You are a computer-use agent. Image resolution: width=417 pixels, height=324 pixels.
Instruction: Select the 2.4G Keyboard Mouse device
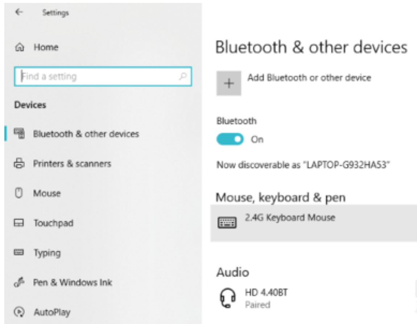314,223
